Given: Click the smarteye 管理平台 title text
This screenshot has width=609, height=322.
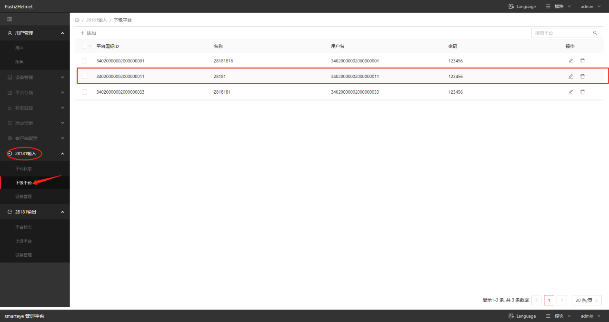Looking at the screenshot, I should pos(24,316).
